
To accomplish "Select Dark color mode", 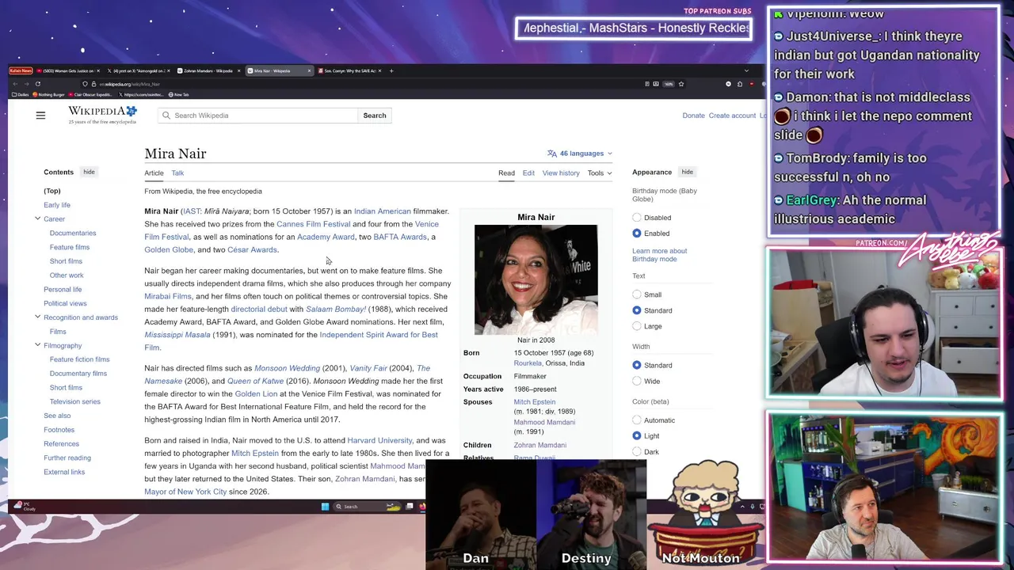I will 637,452.
